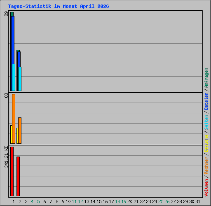Screen dimensions: 211x206
Task: Click day label '16' on the x-axis
Action: coord(105,201)
